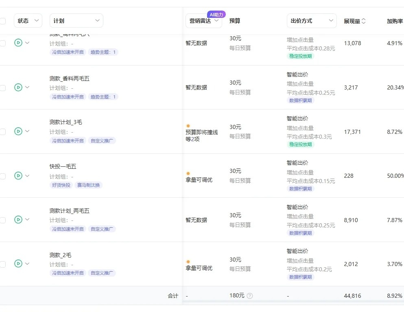The width and height of the screenshot is (404, 312).
Task: Click the play status icon for 测款_香料两毛五
Action: coord(18,87)
